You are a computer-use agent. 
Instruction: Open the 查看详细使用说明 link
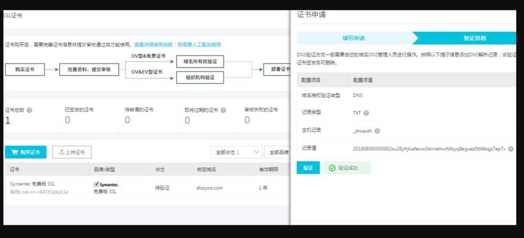[x=154, y=44]
